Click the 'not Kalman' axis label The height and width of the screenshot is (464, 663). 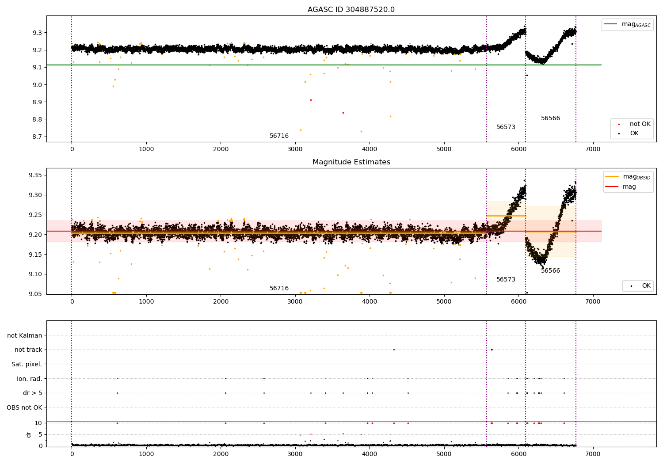tap(25, 335)
